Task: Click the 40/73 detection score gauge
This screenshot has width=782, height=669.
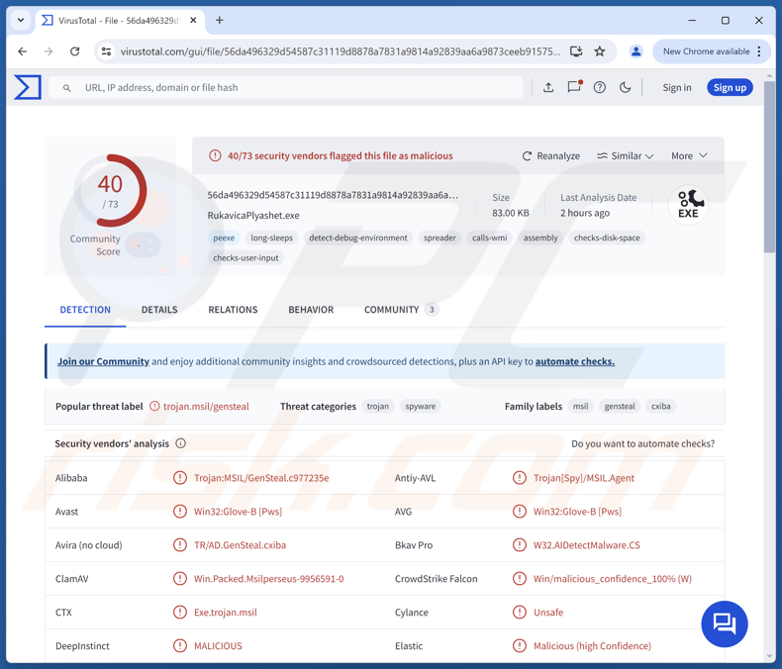Action: pos(110,190)
